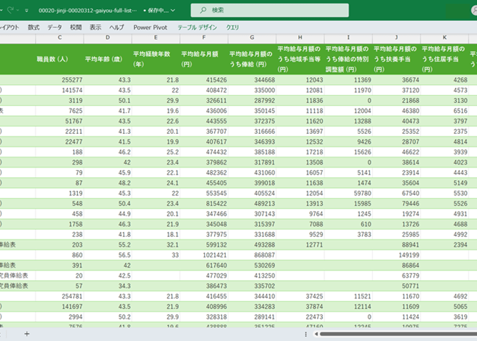Click the horizontal scrollbar thumb
Screen dimensions: 477x341
tap(398, 334)
